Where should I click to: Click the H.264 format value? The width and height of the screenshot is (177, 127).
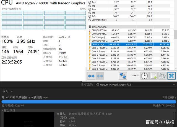72,121
